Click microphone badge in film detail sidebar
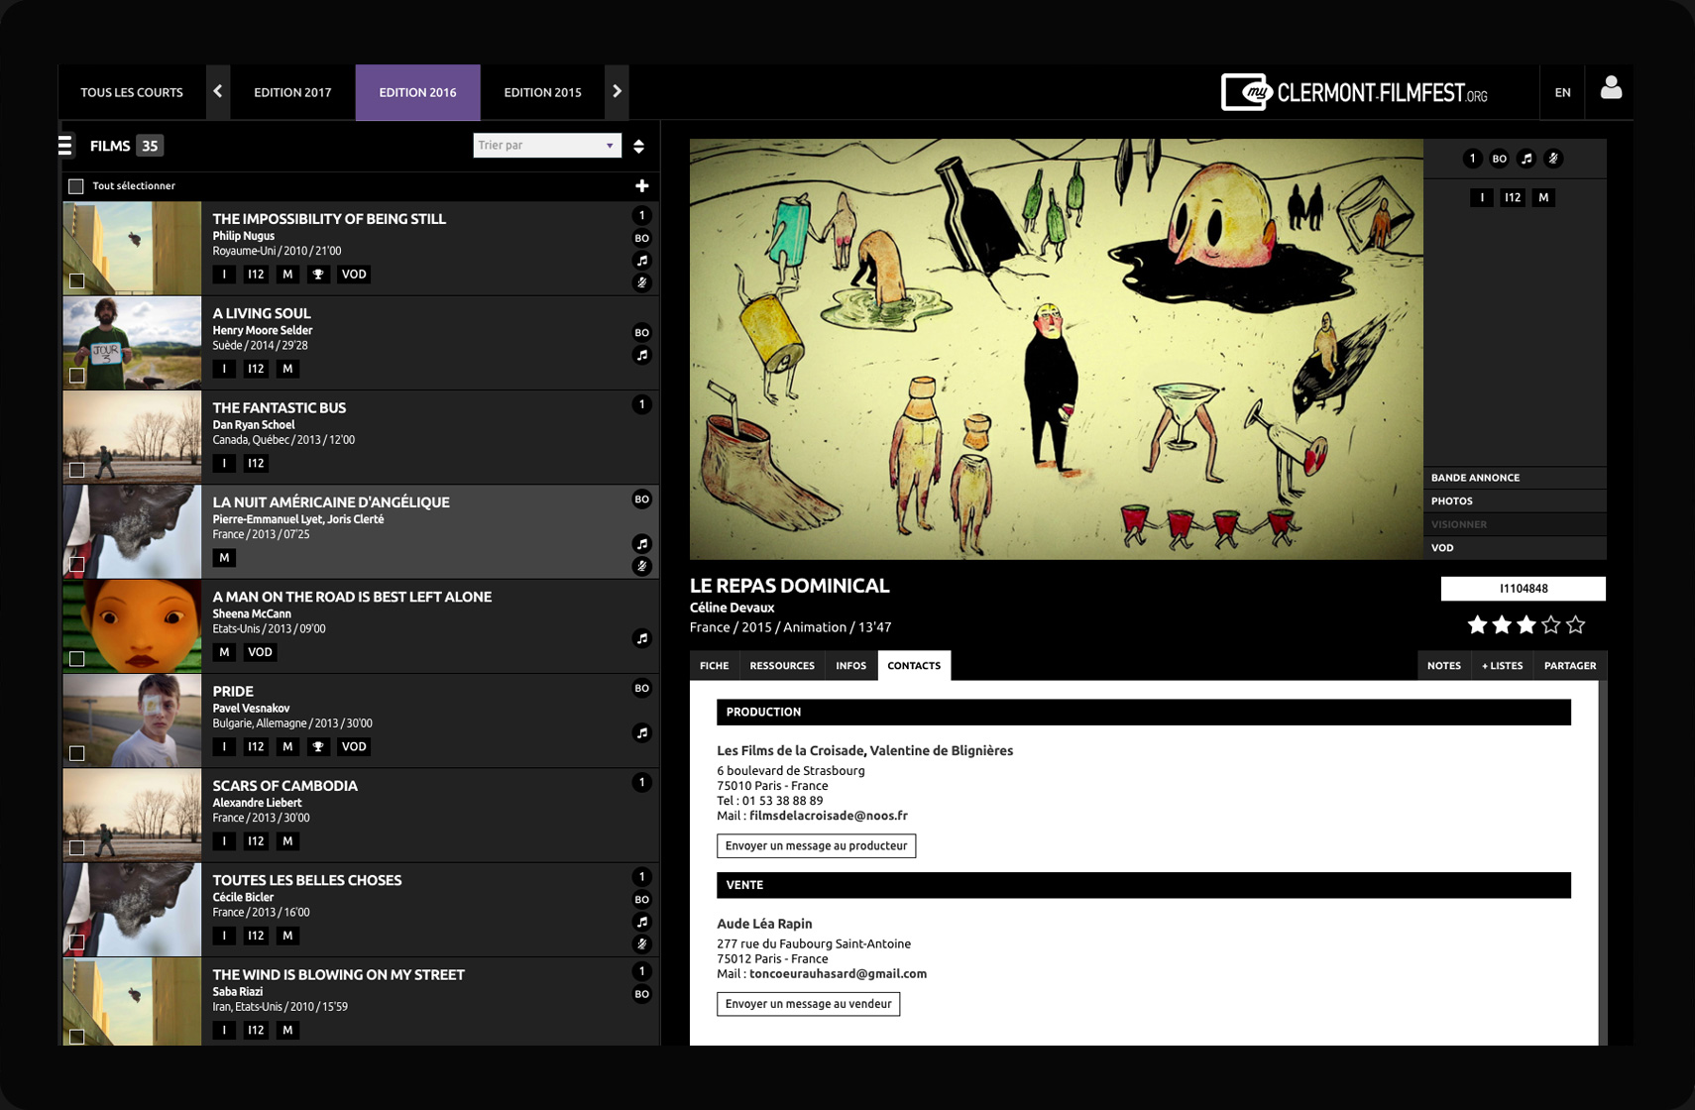Screen dimensions: 1695x1110 (1553, 159)
